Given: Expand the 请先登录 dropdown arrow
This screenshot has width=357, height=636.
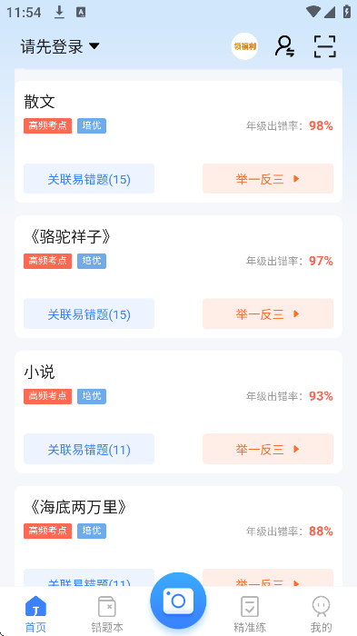Looking at the screenshot, I should 94,45.
